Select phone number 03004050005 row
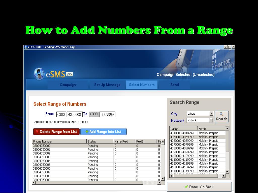Image resolution: width=258 pixels, height=193 pixels. coord(96,165)
